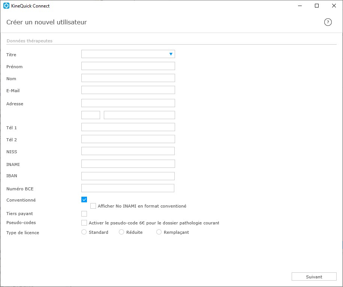Select the E-Mail input box
This screenshot has width=343, height=287.
(x=128, y=90)
